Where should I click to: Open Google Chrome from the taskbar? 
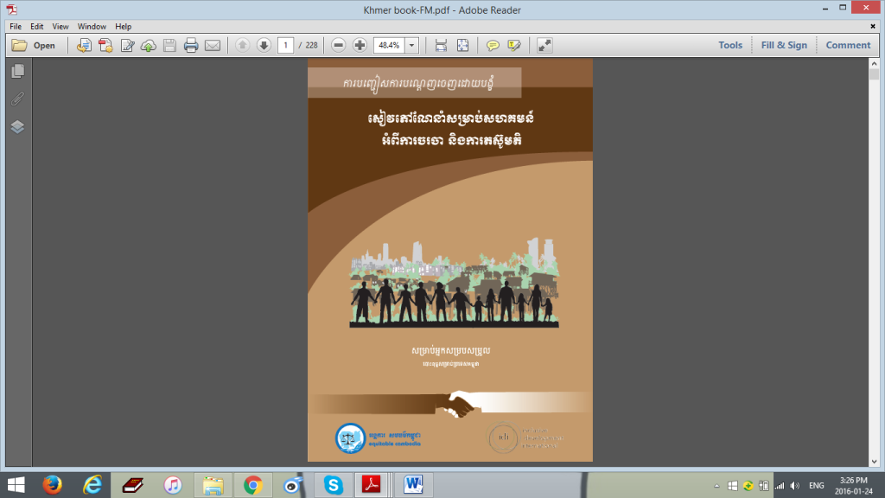(253, 485)
